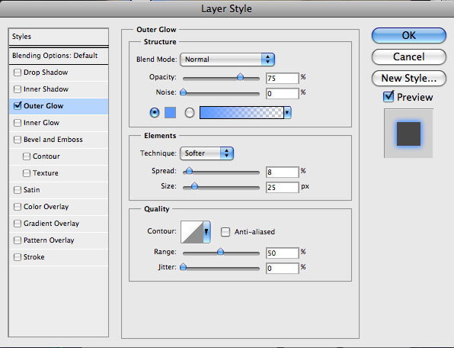Open the Contour curve picker thumbnail
Image resolution: width=454 pixels, height=348 pixels.
point(192,232)
